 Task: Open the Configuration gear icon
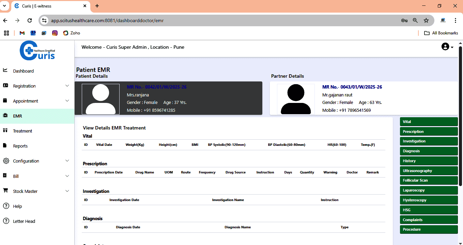point(5,161)
